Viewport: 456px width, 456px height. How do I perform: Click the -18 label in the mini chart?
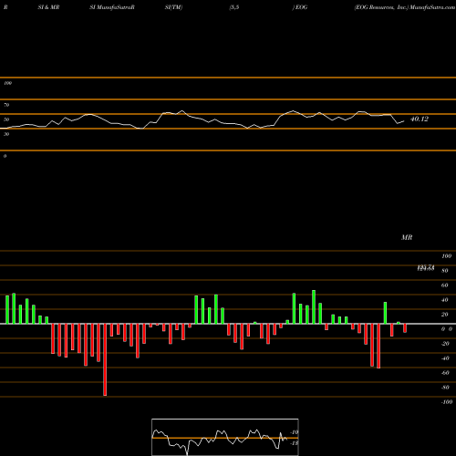[x=295, y=443]
